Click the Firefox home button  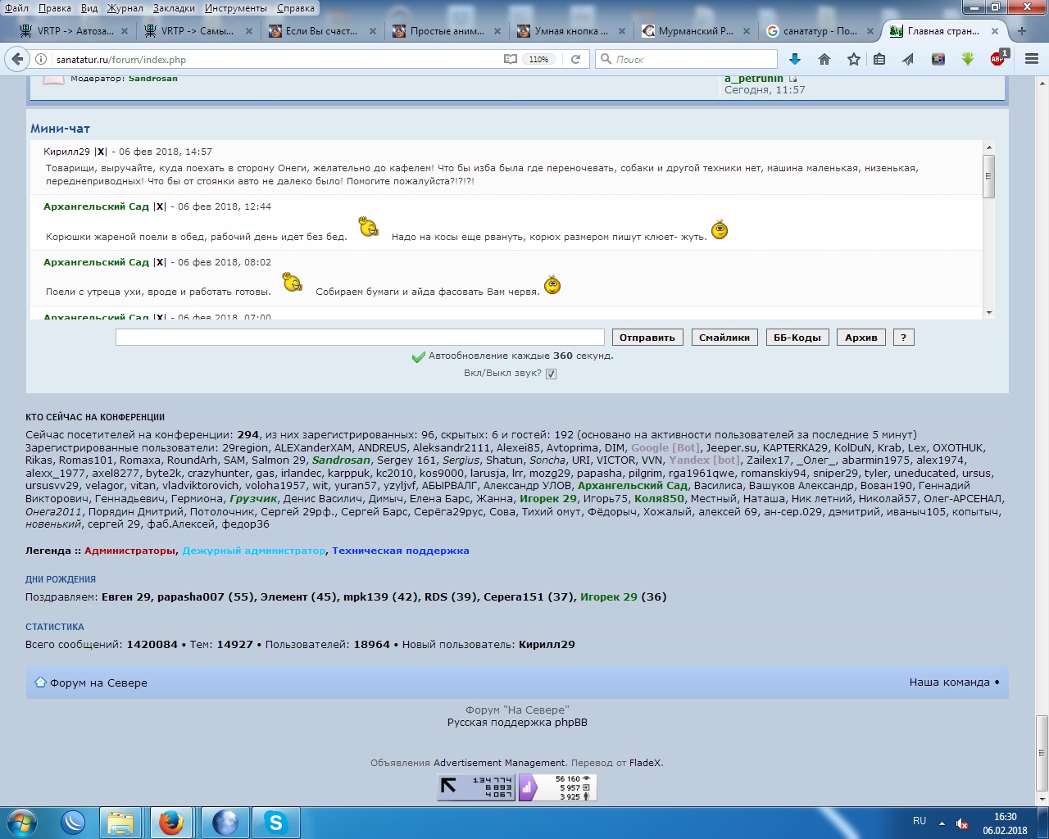click(x=824, y=59)
